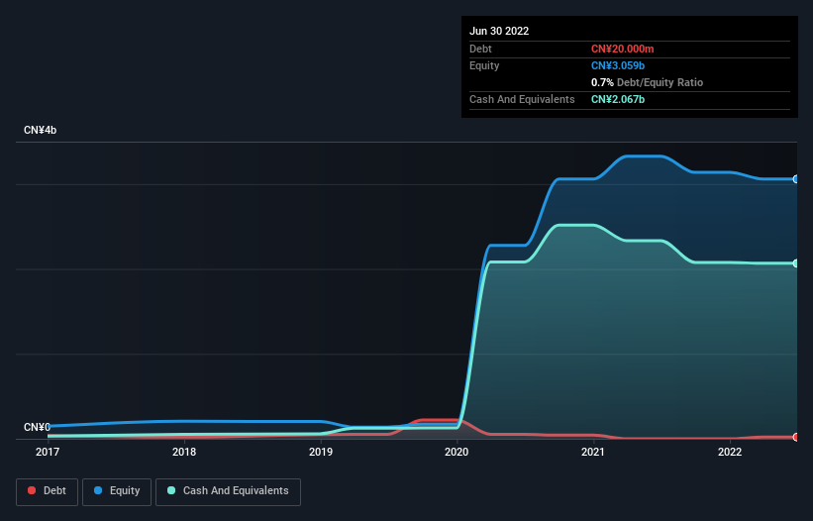Click Cash And Equivalents label in tooltip
This screenshot has height=521, width=813.
click(522, 99)
